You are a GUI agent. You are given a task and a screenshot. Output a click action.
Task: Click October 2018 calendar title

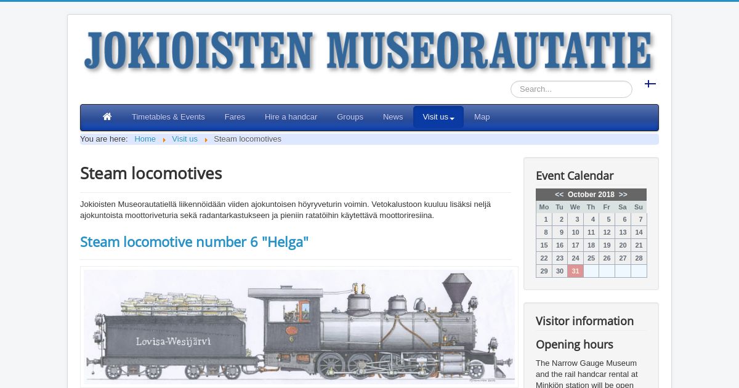(591, 195)
